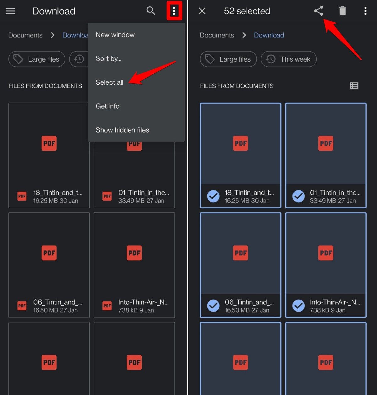Switch to list view layout icon

354,86
